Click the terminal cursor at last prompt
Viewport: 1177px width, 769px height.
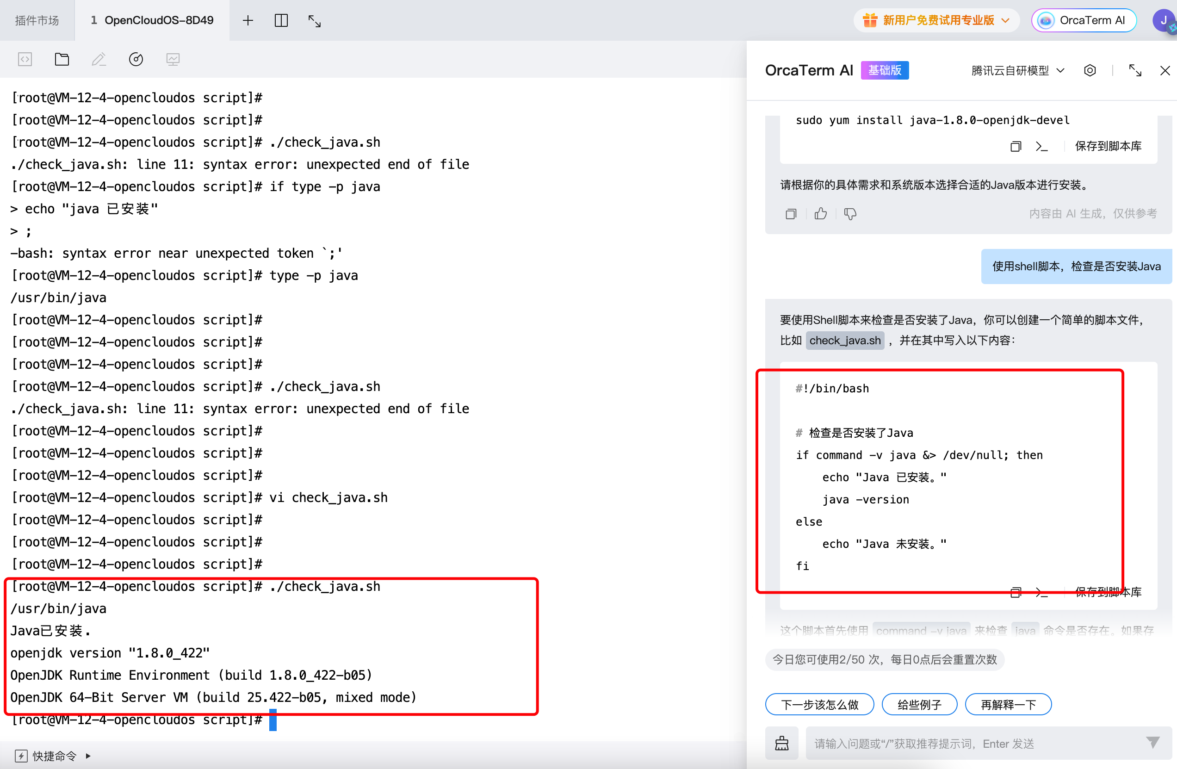[273, 720]
